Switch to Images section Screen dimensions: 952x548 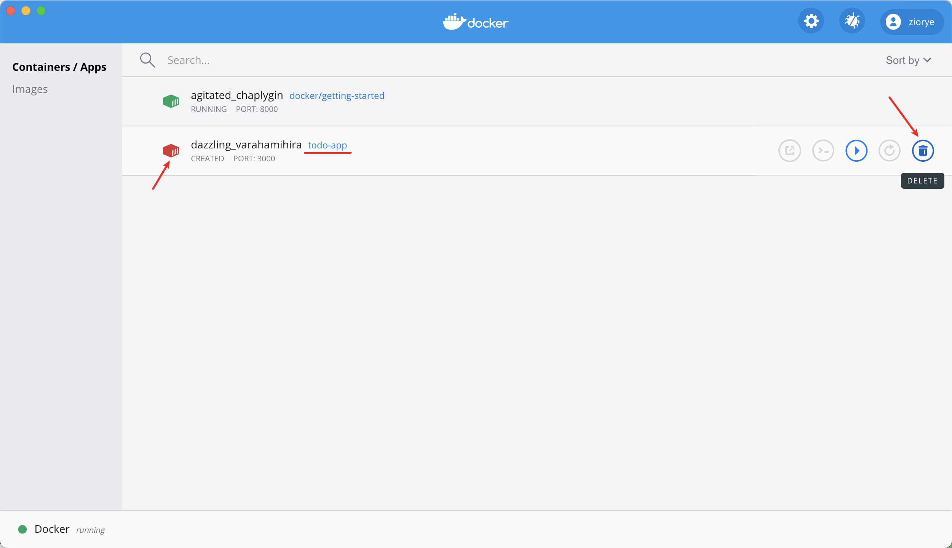[x=30, y=89]
